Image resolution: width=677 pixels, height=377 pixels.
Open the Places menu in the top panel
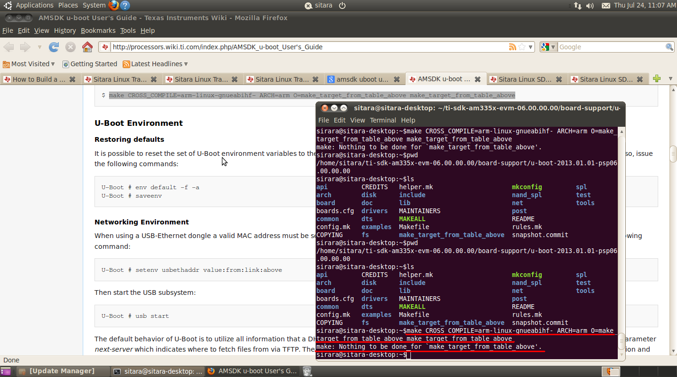click(68, 5)
